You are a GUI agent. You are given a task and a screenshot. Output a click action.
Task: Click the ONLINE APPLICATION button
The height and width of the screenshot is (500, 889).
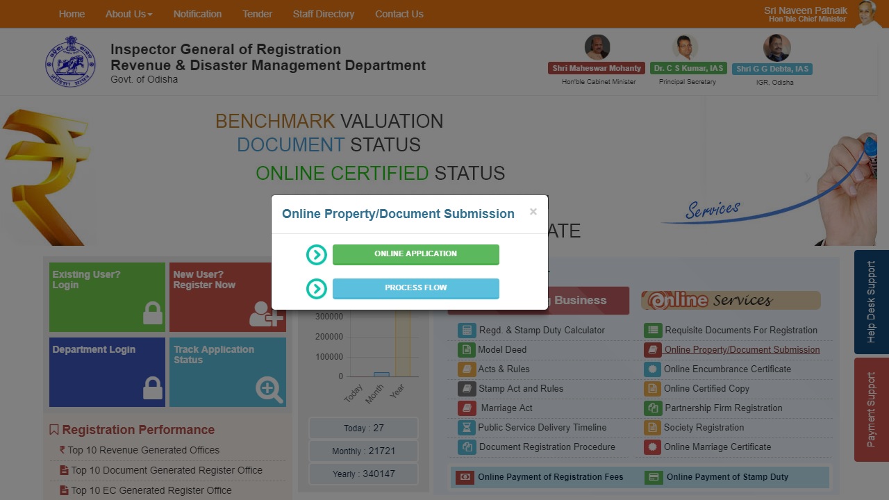pyautogui.click(x=415, y=255)
